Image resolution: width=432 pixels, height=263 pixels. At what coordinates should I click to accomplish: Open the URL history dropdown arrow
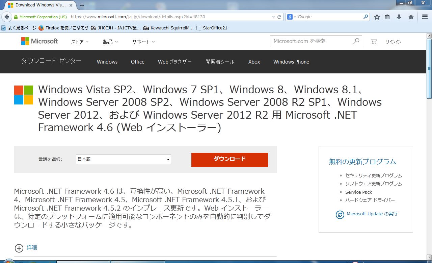click(x=273, y=17)
